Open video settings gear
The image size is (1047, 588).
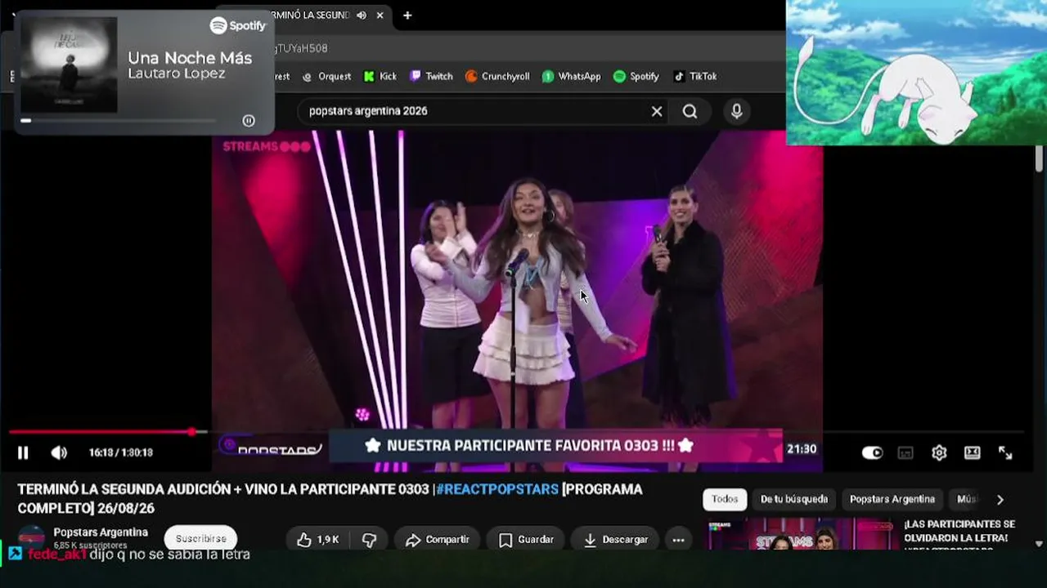click(939, 452)
